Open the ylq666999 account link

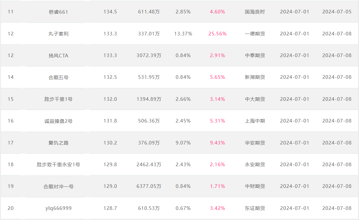(58, 208)
